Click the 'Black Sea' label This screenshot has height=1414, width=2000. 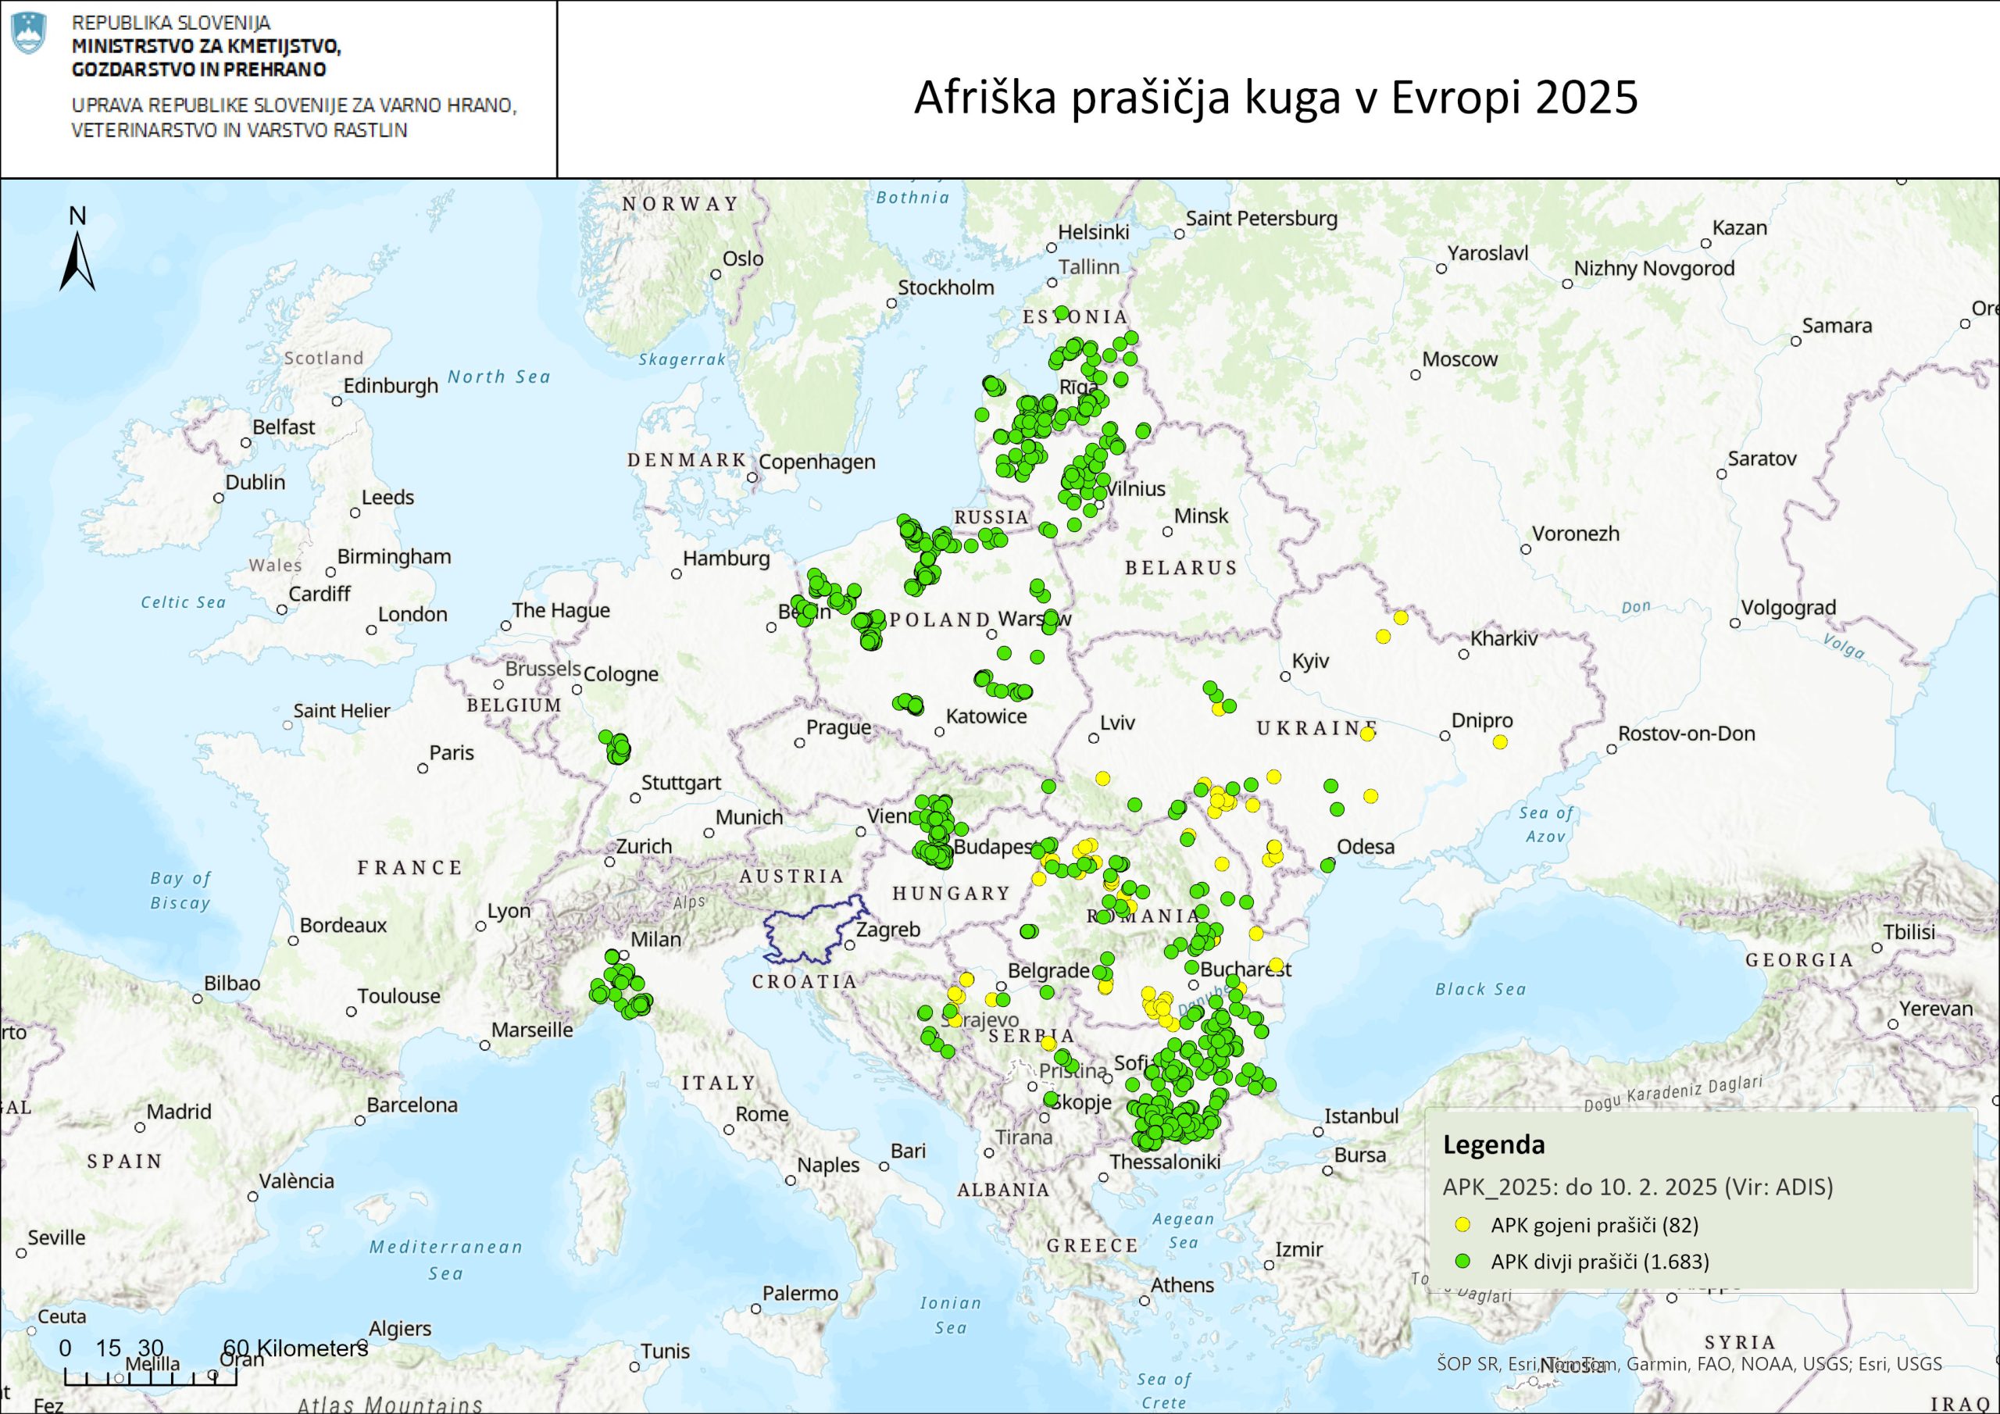coord(1480,989)
